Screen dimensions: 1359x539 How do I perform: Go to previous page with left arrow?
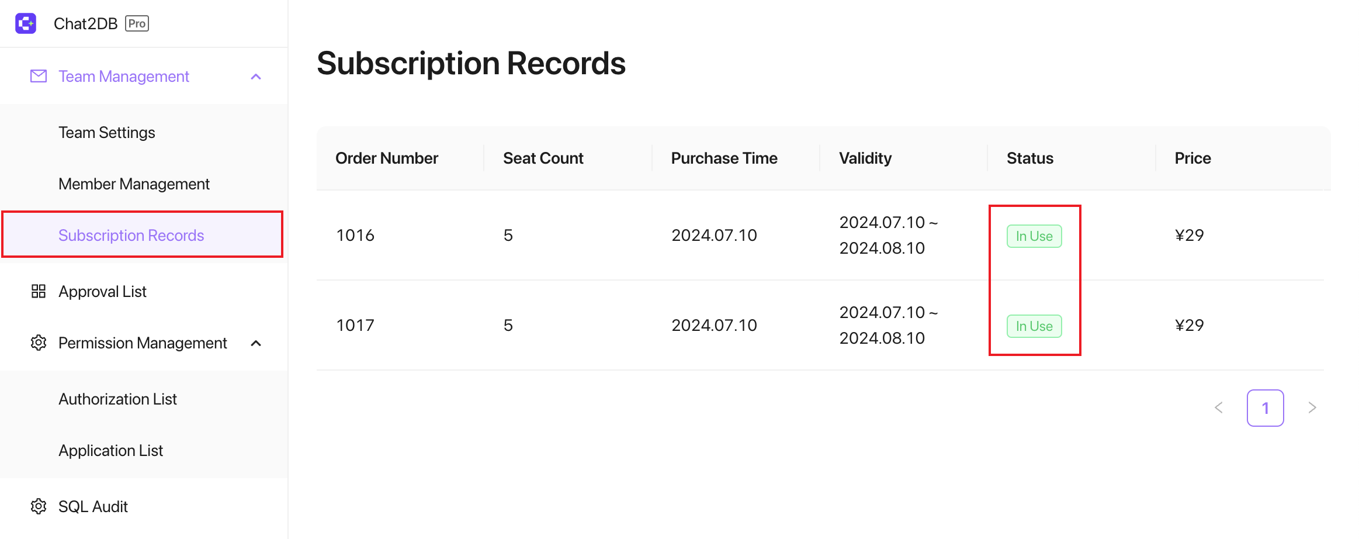click(1219, 407)
